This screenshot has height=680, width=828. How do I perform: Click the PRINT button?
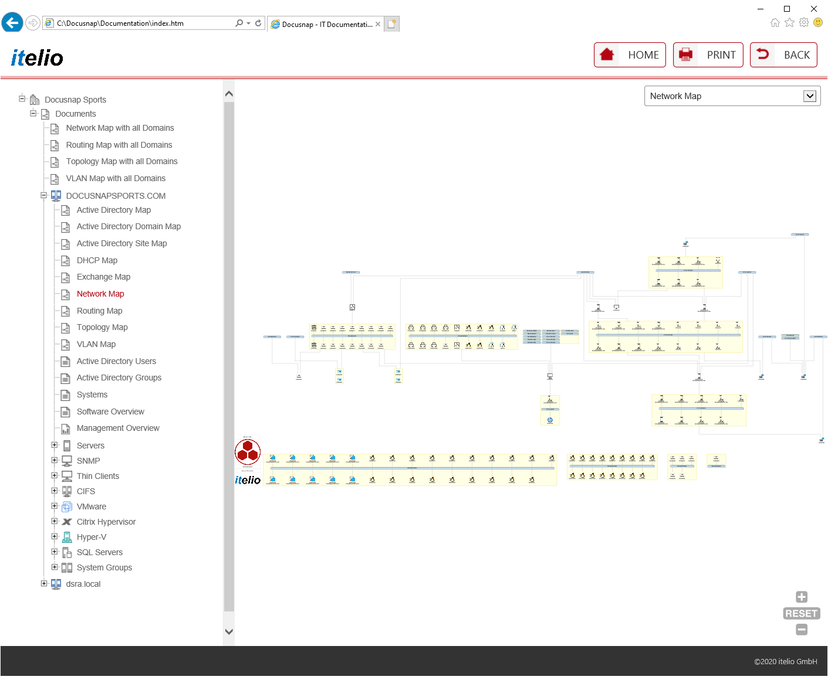coord(708,55)
